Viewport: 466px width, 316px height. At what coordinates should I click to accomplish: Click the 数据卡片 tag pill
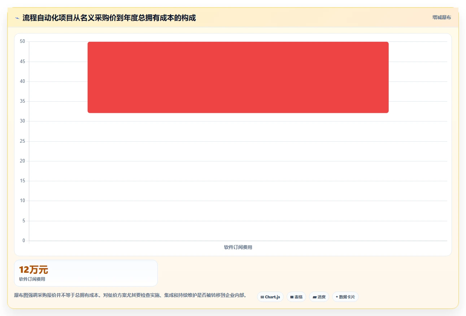[345, 297]
